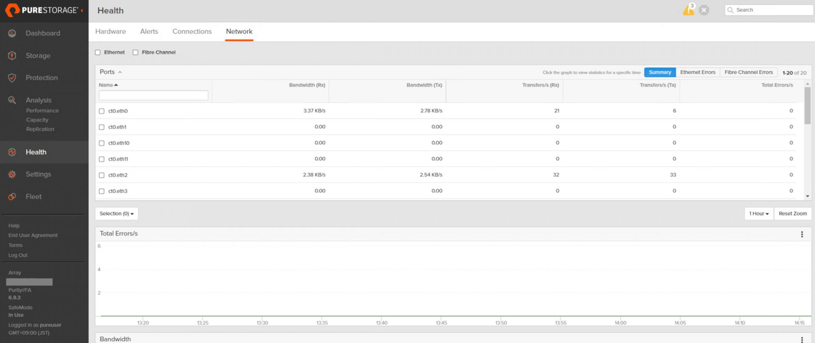Click the Storage icon in sidebar

[x=12, y=56]
